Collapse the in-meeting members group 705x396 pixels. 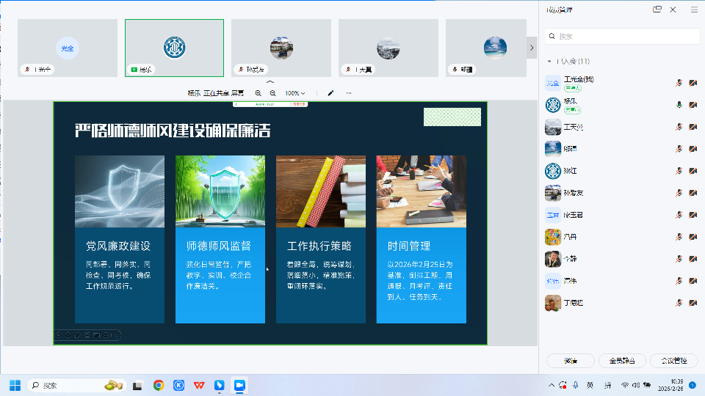[x=549, y=62]
